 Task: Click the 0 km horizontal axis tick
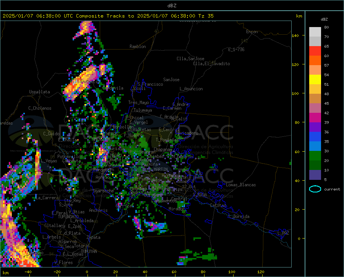pyautogui.click(x=87, y=272)
